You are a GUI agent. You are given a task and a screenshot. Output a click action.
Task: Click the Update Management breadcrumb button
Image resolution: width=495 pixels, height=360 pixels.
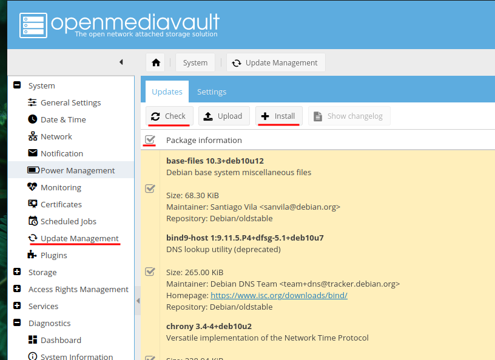click(275, 63)
